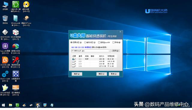Open the virtual optical drive (Alt+X) icon

[26, 7]
